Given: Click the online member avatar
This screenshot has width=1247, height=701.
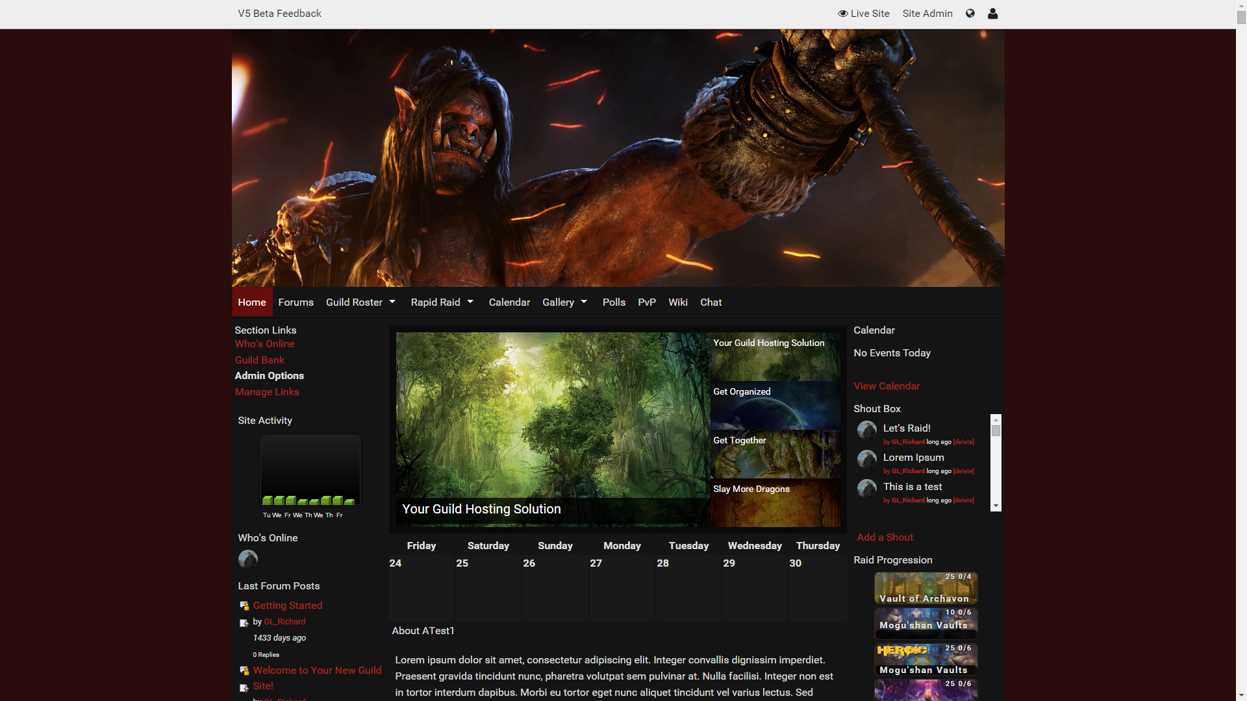Looking at the screenshot, I should 248,559.
